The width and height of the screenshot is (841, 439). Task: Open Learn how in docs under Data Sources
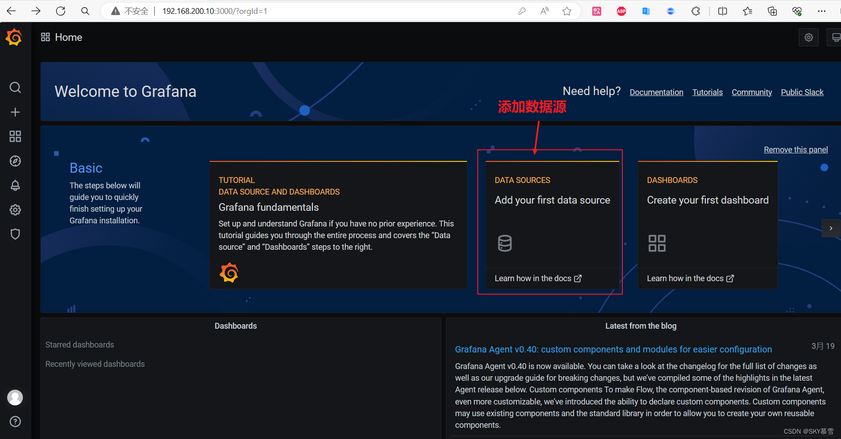[x=538, y=278]
